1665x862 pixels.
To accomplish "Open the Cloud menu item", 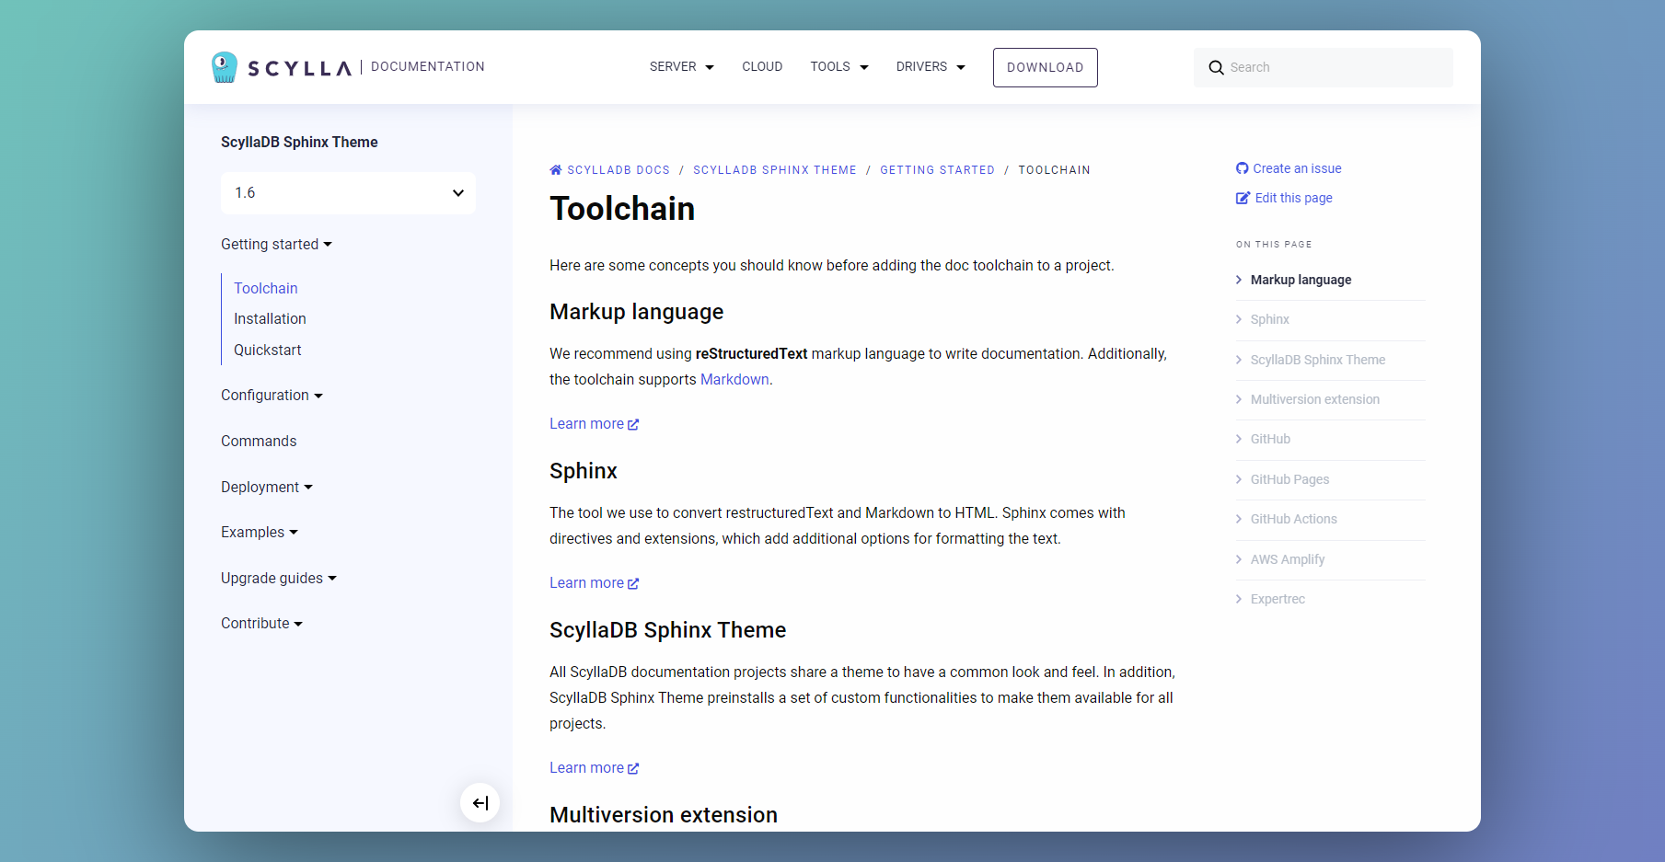I will pos(762,67).
